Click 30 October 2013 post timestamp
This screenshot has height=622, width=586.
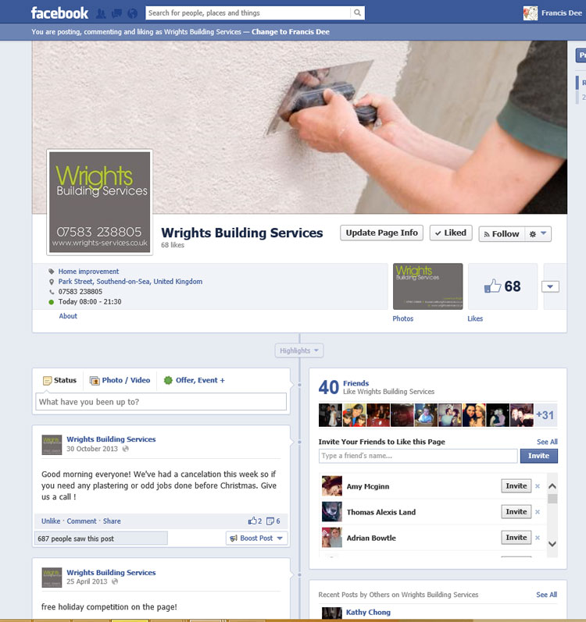(92, 449)
